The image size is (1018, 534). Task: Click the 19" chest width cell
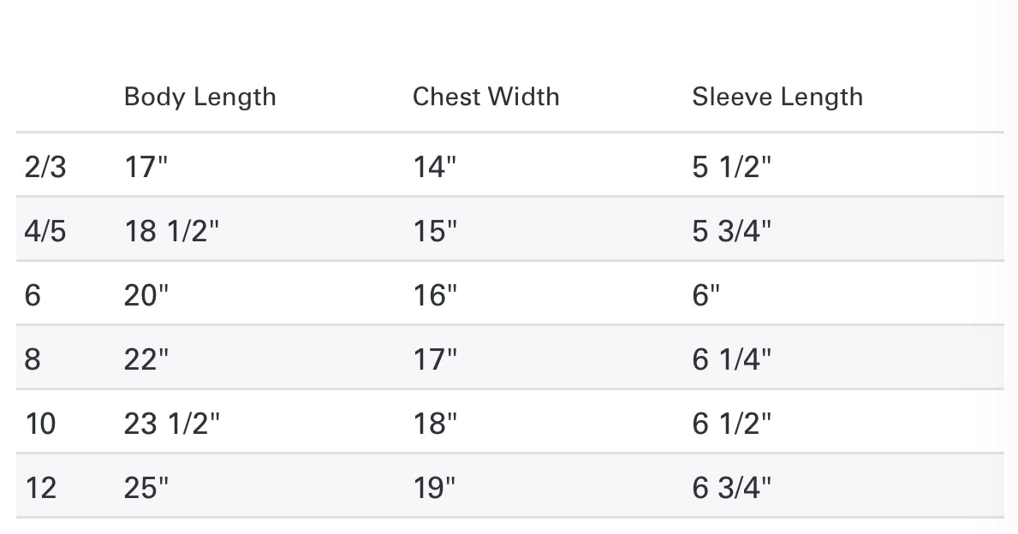(435, 488)
